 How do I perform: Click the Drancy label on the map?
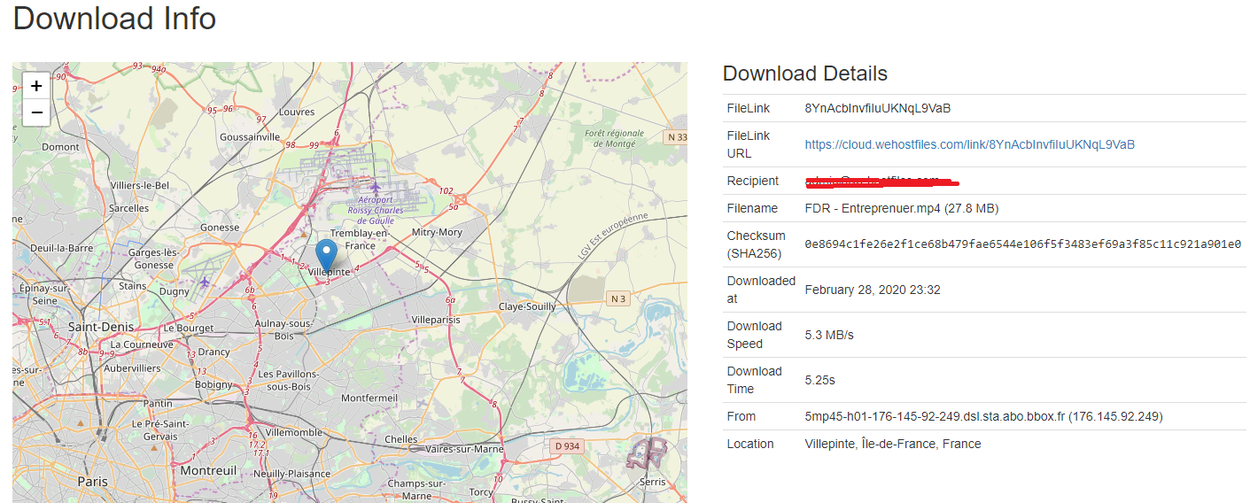pos(214,352)
